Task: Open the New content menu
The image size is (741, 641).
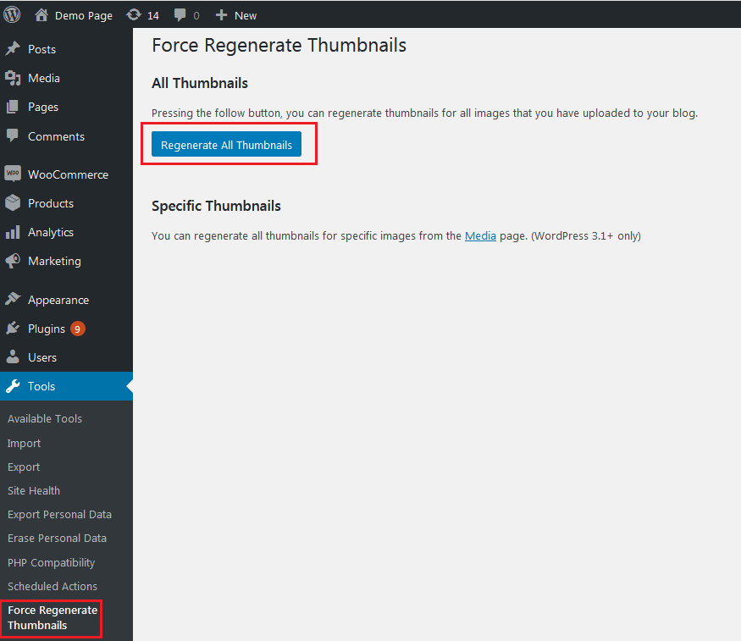Action: click(x=246, y=15)
